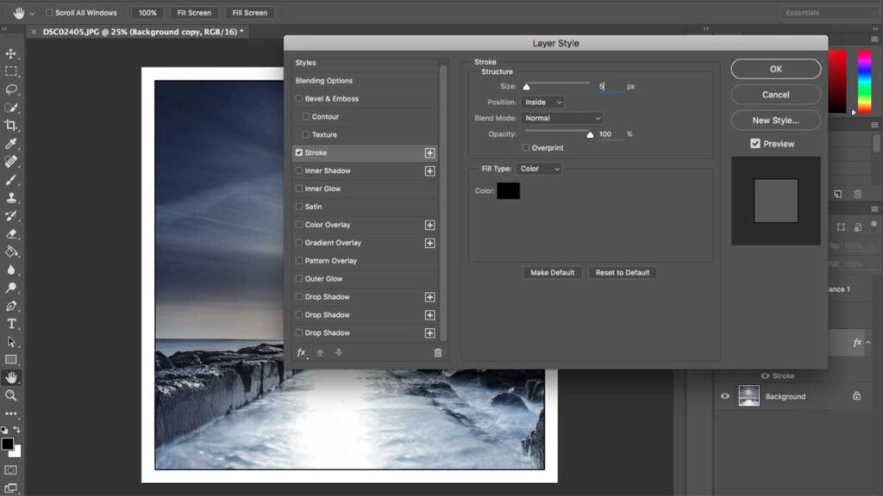Click Cancel in Layer Style dialog
Viewport: 883px width, 496px height.
pyautogui.click(x=775, y=95)
